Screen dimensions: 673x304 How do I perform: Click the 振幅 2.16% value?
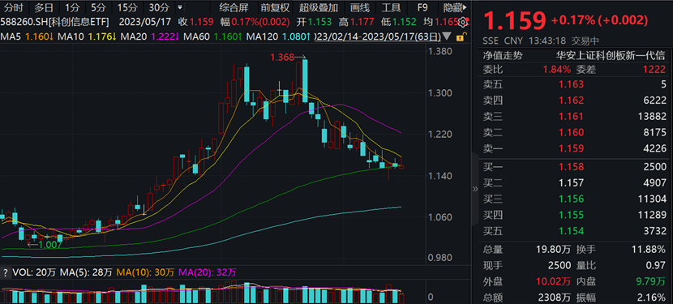point(653,297)
